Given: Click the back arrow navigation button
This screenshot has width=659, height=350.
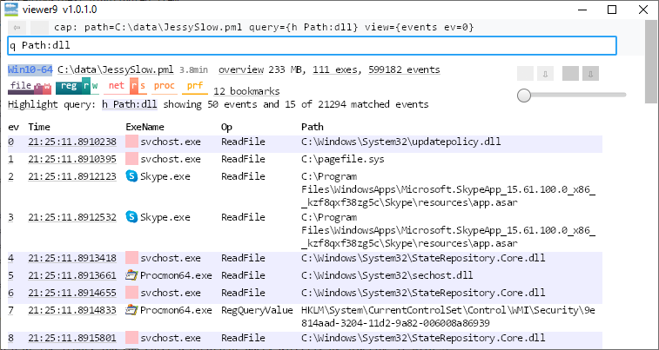Looking at the screenshot, I should point(17,28).
